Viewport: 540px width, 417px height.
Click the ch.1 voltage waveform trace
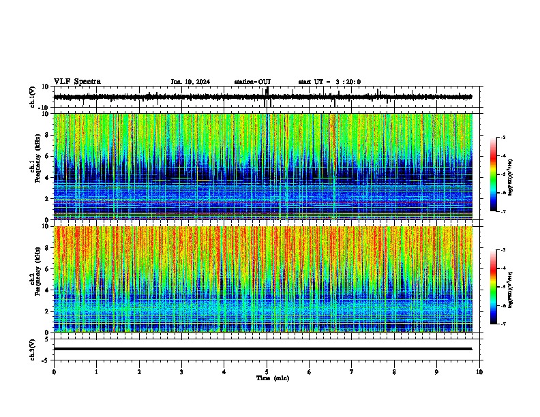262,97
